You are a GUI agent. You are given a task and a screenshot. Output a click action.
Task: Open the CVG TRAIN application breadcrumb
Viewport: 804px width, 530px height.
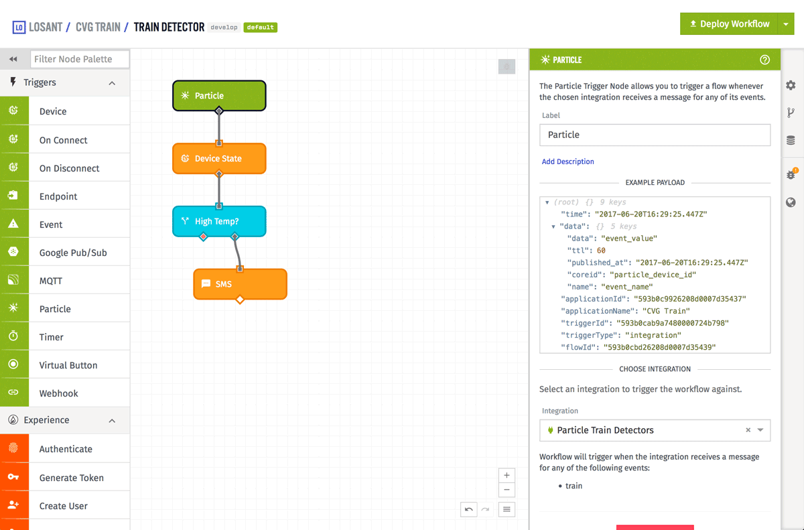tap(98, 27)
